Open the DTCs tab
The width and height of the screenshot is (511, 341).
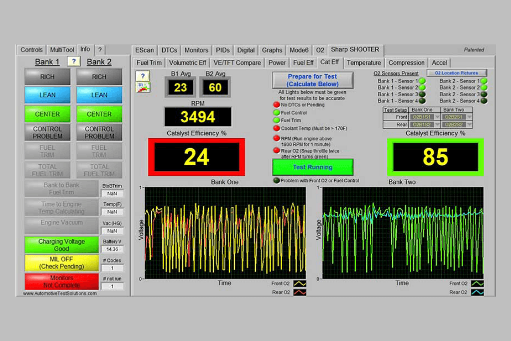point(169,50)
